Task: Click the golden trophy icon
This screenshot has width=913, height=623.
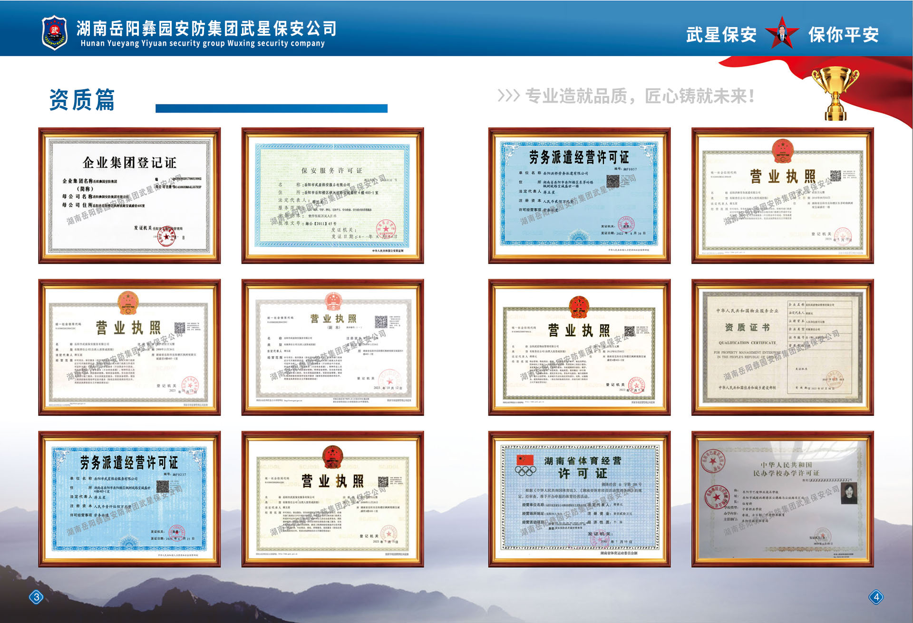Action: click(x=835, y=92)
